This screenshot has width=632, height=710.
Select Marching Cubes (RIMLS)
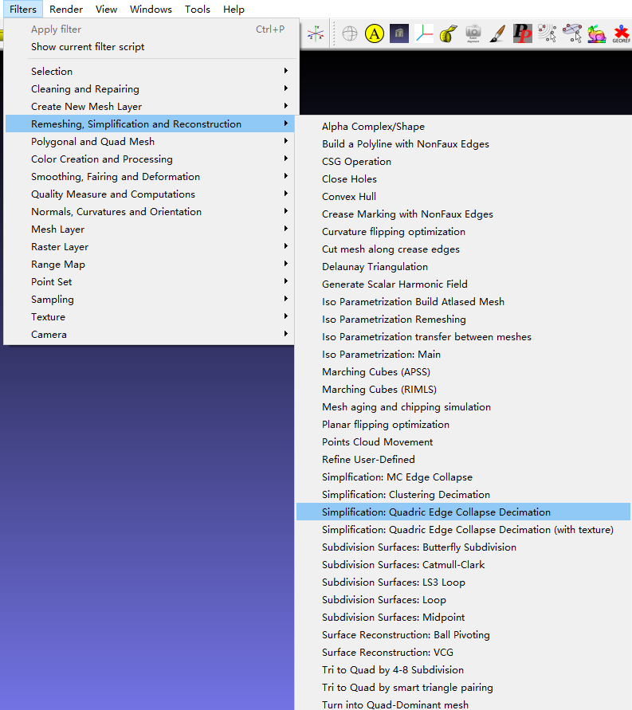pyautogui.click(x=464, y=390)
